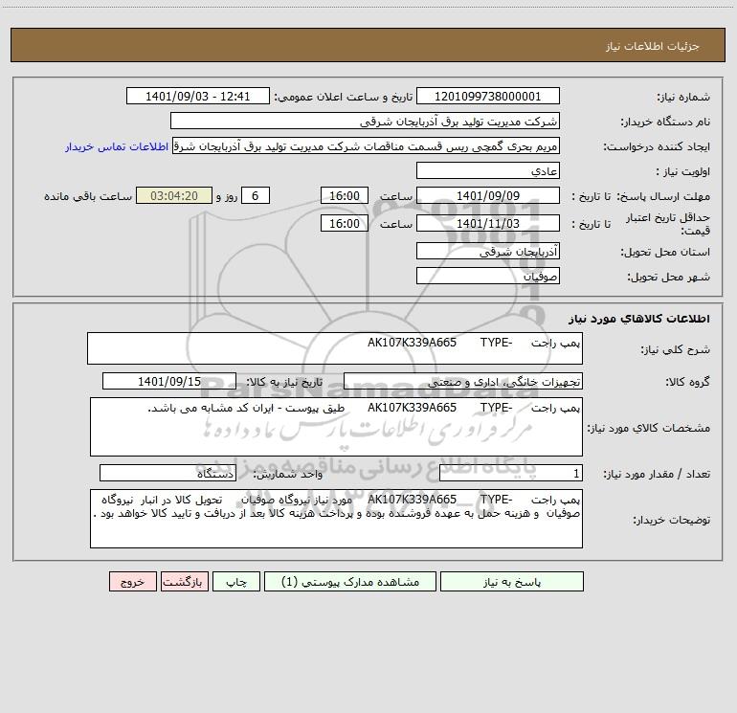Click the need number field 1201099738000001

488,96
